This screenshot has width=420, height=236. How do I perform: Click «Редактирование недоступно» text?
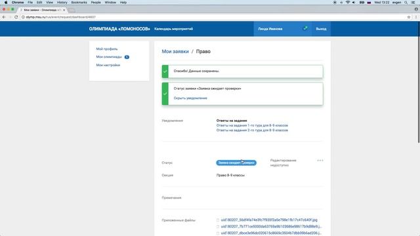(283, 163)
